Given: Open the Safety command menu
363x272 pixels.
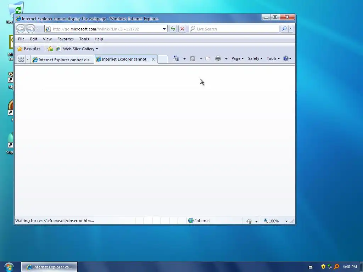Looking at the screenshot, I should (x=255, y=58).
